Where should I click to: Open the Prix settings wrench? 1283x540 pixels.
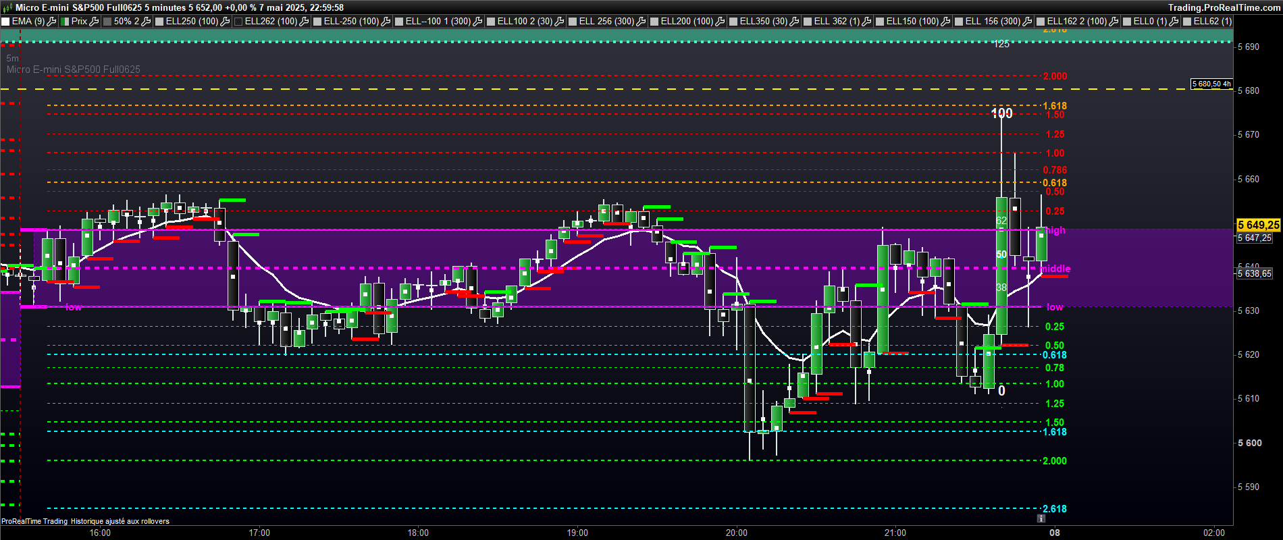coord(95,21)
